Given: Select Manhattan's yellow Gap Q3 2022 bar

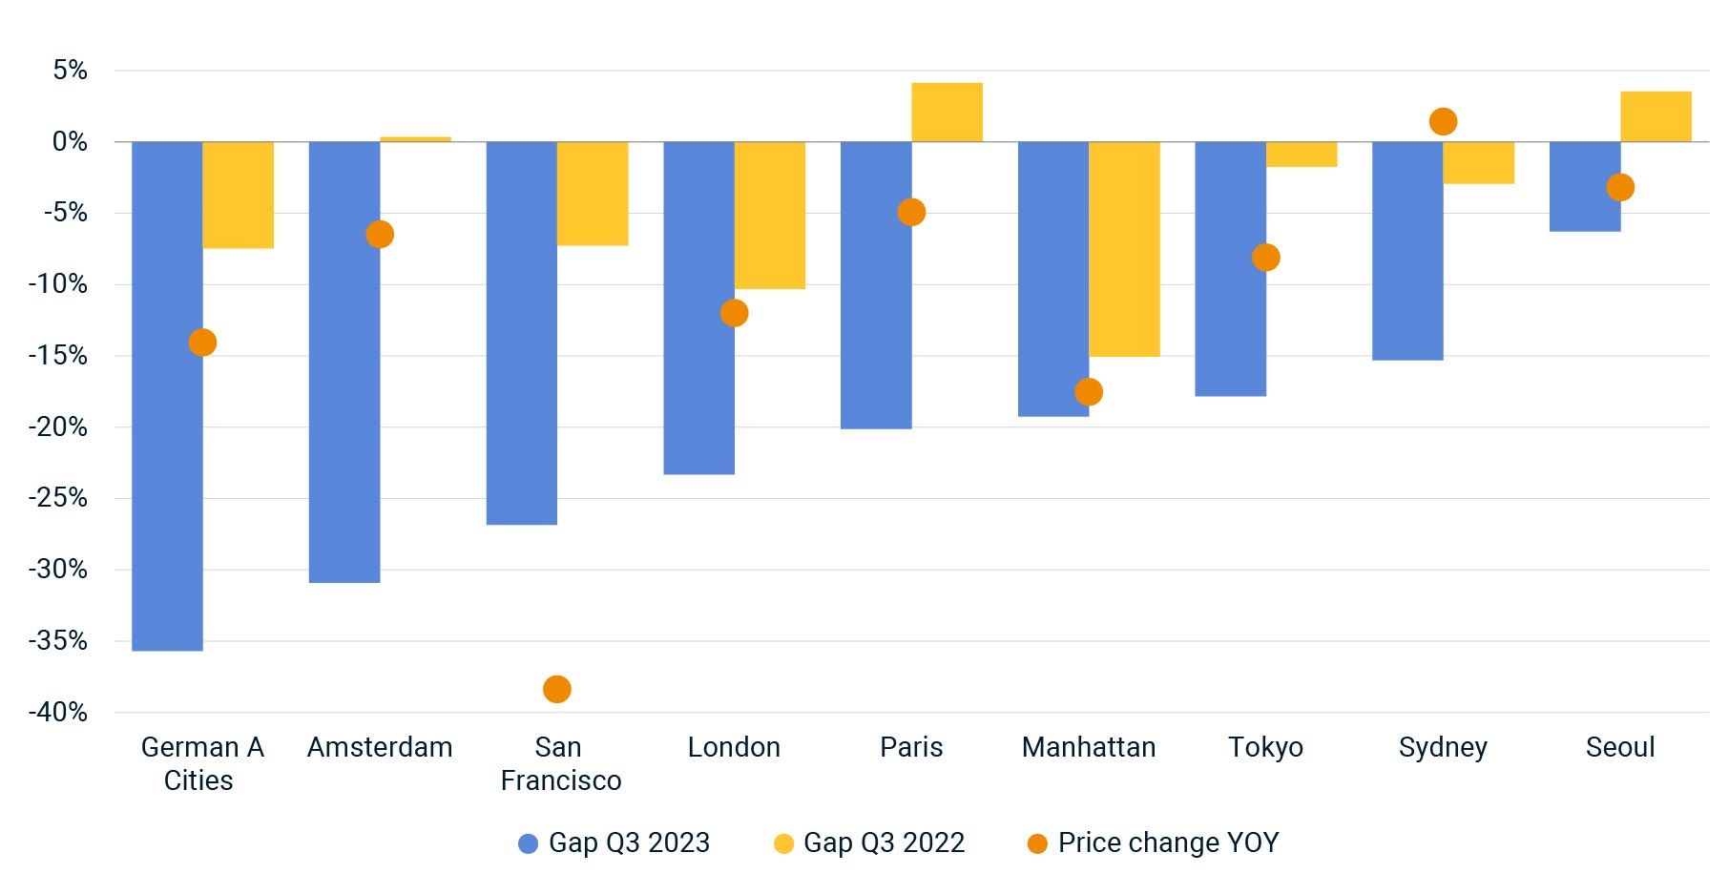Looking at the screenshot, I should (1124, 249).
